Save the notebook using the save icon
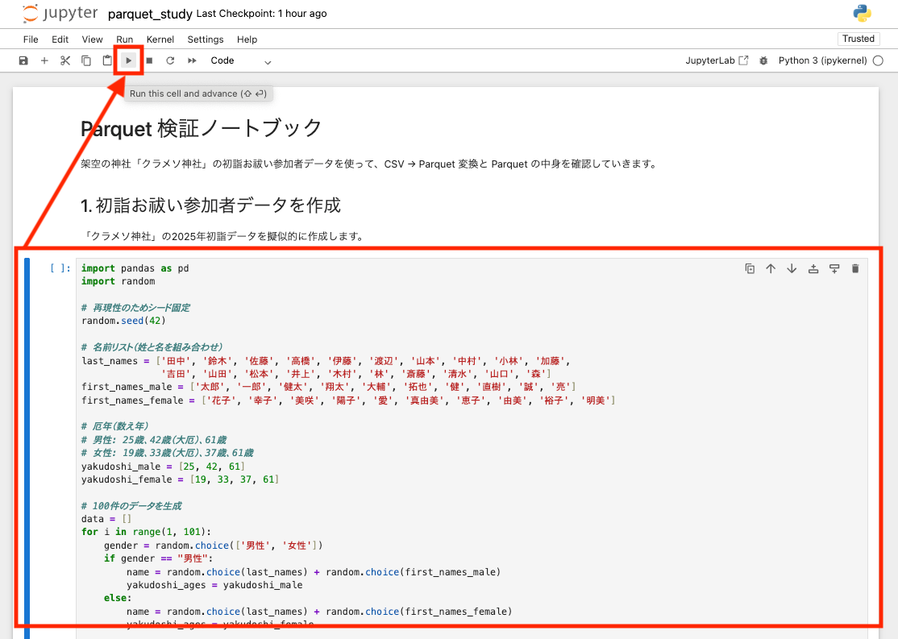Image resolution: width=898 pixels, height=639 pixels. (x=23, y=60)
